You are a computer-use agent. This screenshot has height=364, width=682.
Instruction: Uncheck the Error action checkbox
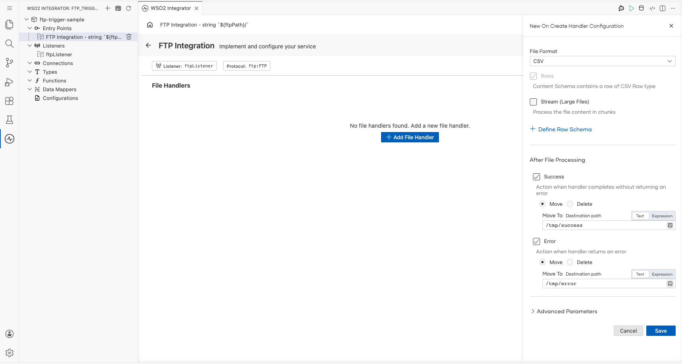point(536,241)
